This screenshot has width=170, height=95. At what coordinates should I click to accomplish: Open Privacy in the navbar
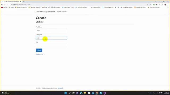(x=64, y=12)
